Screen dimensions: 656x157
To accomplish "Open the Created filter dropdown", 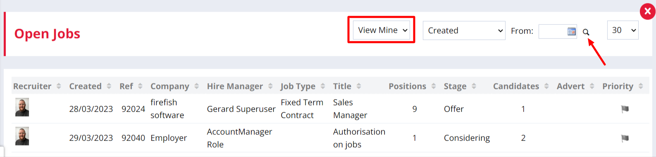I will 464,31.
